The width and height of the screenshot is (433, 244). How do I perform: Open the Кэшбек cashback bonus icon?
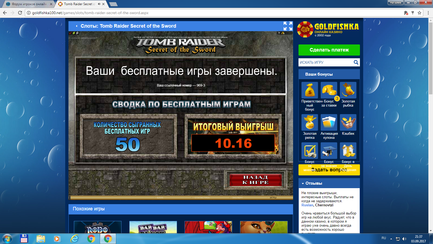[x=348, y=122]
